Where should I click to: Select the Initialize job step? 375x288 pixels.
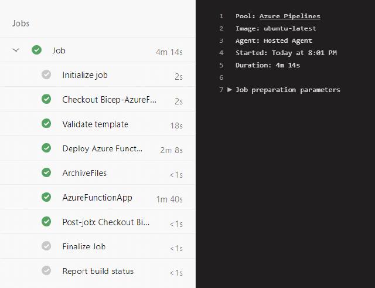85,75
